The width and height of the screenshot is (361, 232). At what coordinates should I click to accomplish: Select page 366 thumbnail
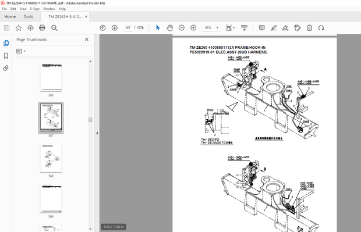[51, 78]
